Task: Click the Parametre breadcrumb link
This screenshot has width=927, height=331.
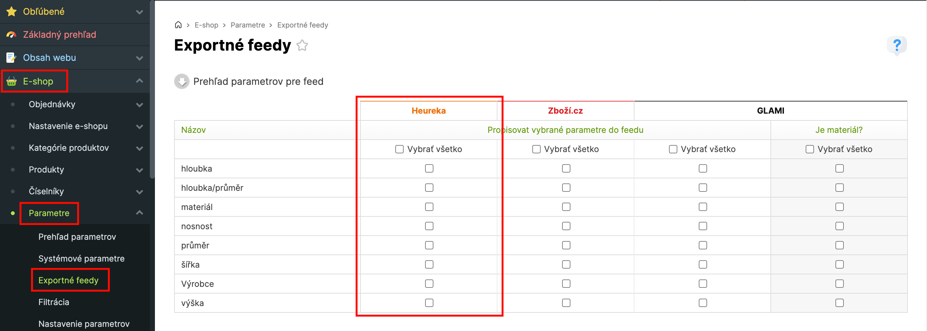Action: click(x=247, y=25)
